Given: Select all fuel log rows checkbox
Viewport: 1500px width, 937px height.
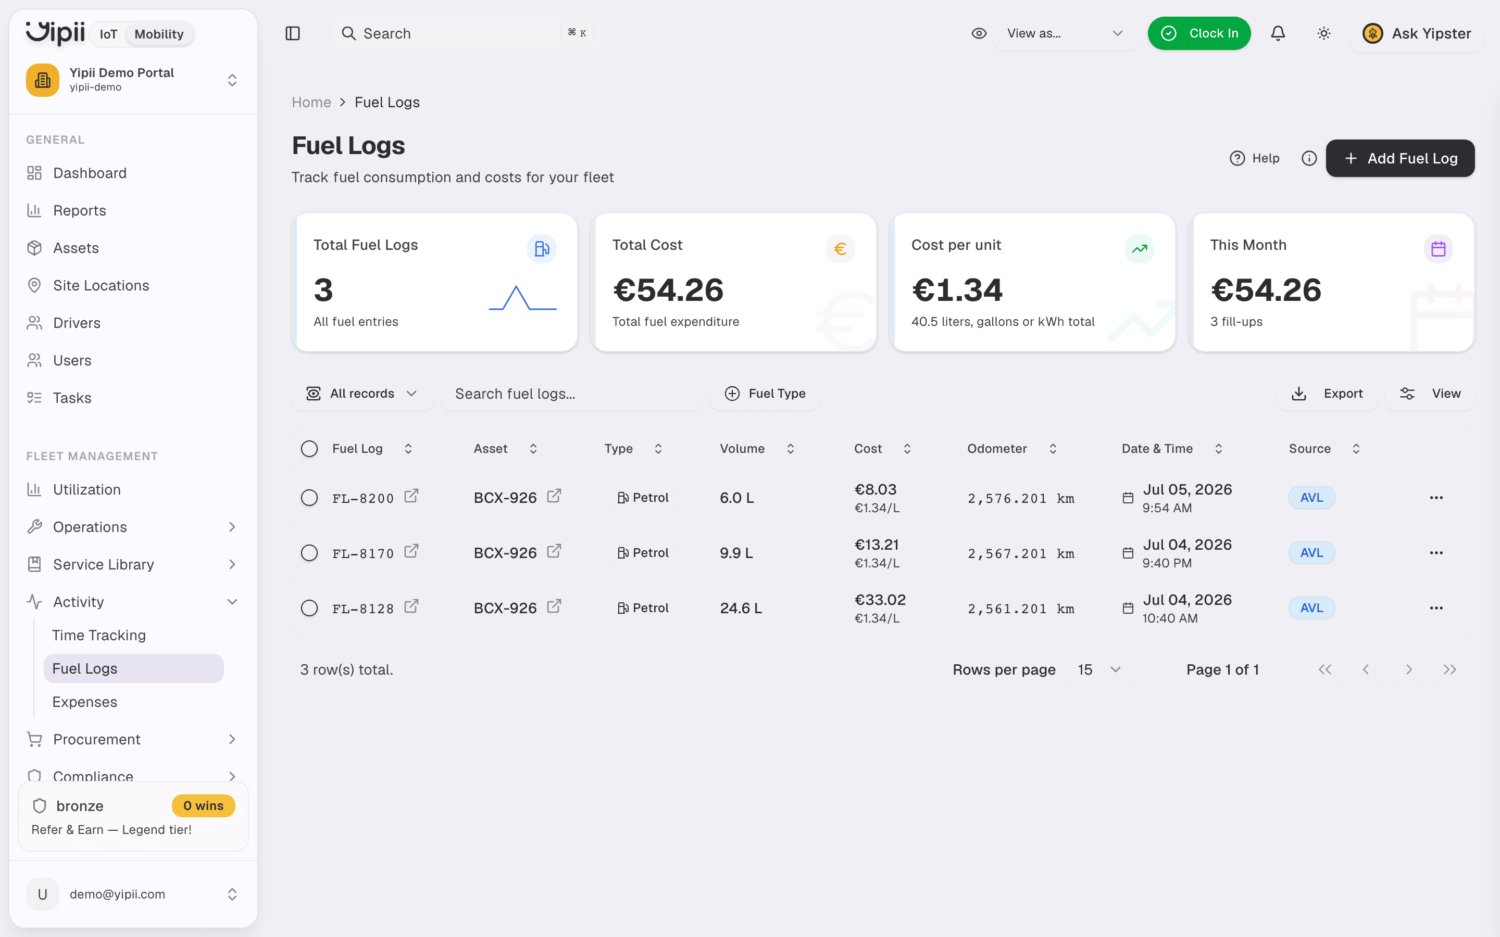Looking at the screenshot, I should 309,449.
